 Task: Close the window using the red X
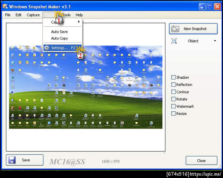[217, 7]
